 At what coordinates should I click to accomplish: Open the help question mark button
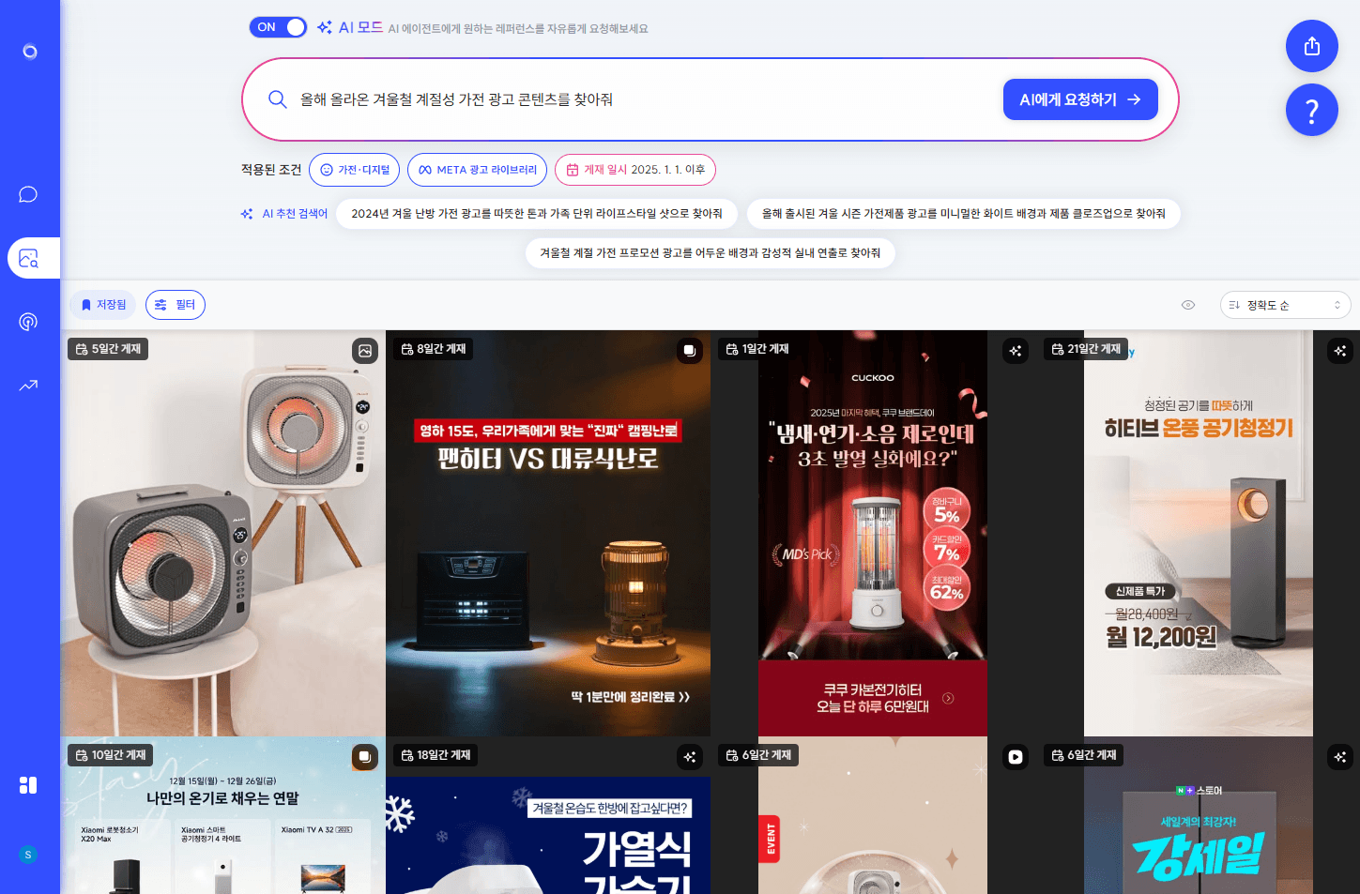pyautogui.click(x=1312, y=110)
